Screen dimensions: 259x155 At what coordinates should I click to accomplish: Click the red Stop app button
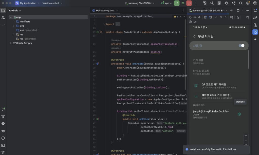[189, 3]
